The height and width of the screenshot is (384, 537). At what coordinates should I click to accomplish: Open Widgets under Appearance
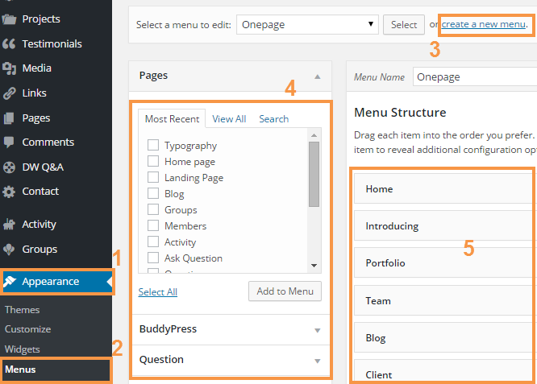tap(23, 349)
